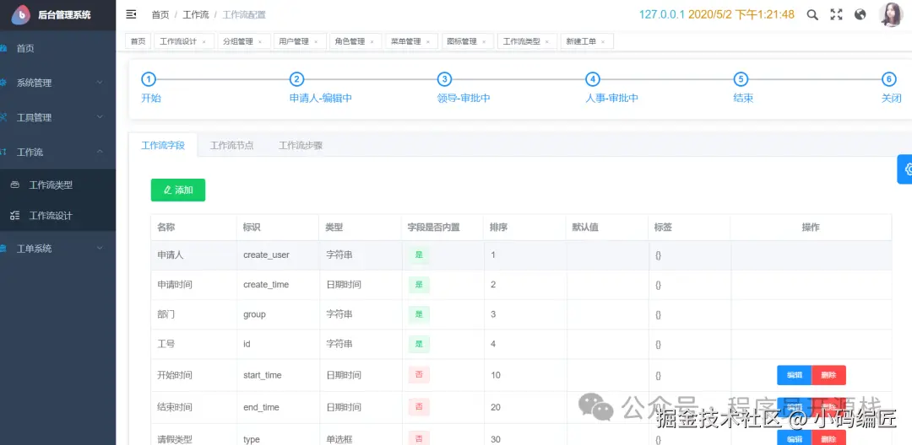Image resolution: width=912 pixels, height=445 pixels.
Task: Select step 3 领导-审批中 circle
Action: click(x=444, y=79)
